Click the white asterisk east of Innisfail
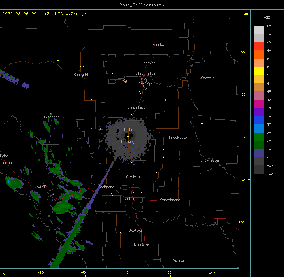This screenshot has width=284, height=277. (165, 100)
